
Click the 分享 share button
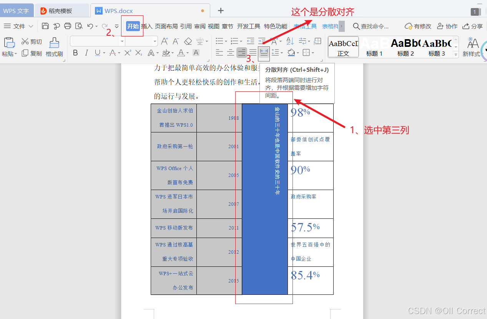point(473,26)
